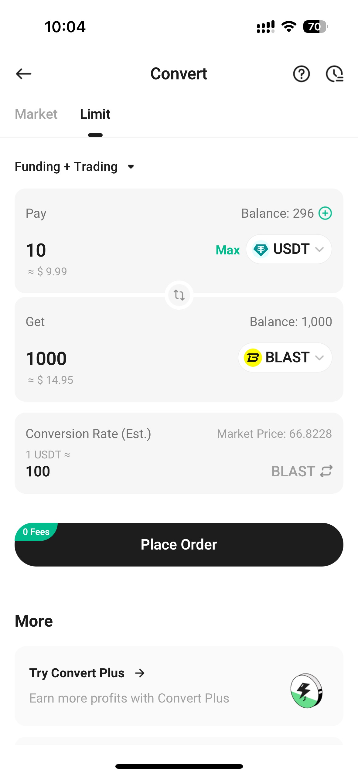The height and width of the screenshot is (776, 358).
Task: Toggle conversion rate direction next to BLAST
Action: coord(327,471)
